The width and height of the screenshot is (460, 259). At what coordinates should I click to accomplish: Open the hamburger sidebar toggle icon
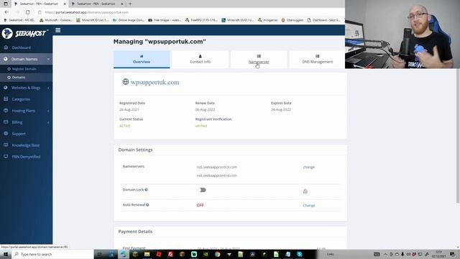tap(57, 30)
